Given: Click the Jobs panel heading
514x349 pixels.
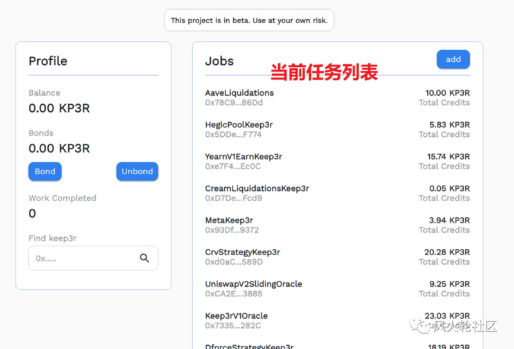Looking at the screenshot, I should click(x=219, y=61).
